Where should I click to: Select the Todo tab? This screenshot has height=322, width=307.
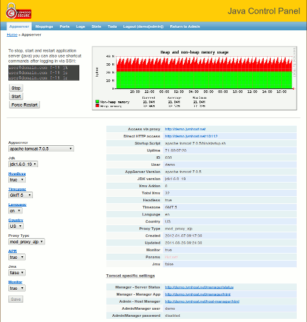[112, 26]
